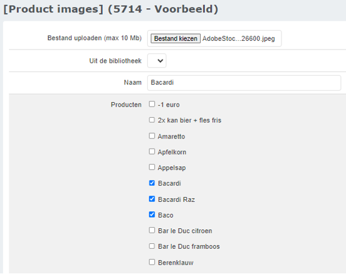Enable the Berenklauw checkbox

(152, 262)
